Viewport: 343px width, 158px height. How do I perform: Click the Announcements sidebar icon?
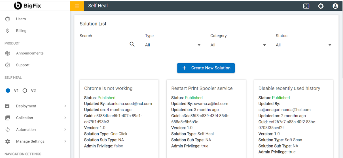8,53
